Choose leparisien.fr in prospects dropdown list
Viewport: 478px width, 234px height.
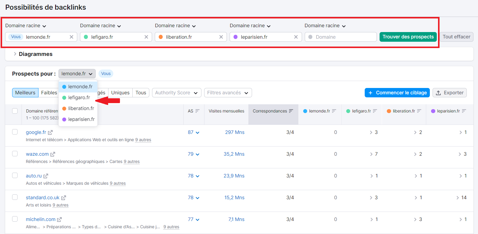point(78,119)
